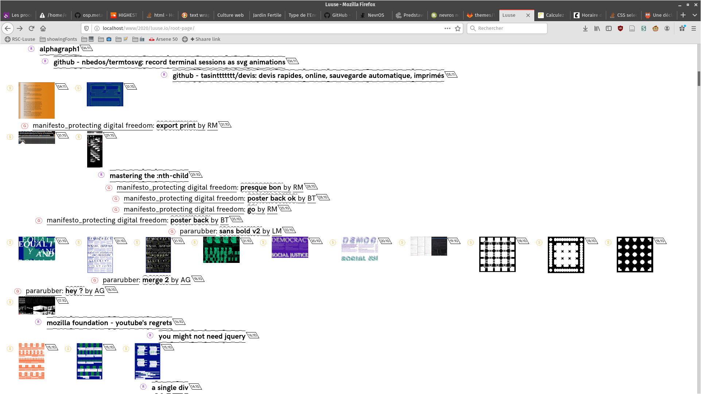Click the red G marker beside export print
This screenshot has width=701, height=394.
coord(24,126)
